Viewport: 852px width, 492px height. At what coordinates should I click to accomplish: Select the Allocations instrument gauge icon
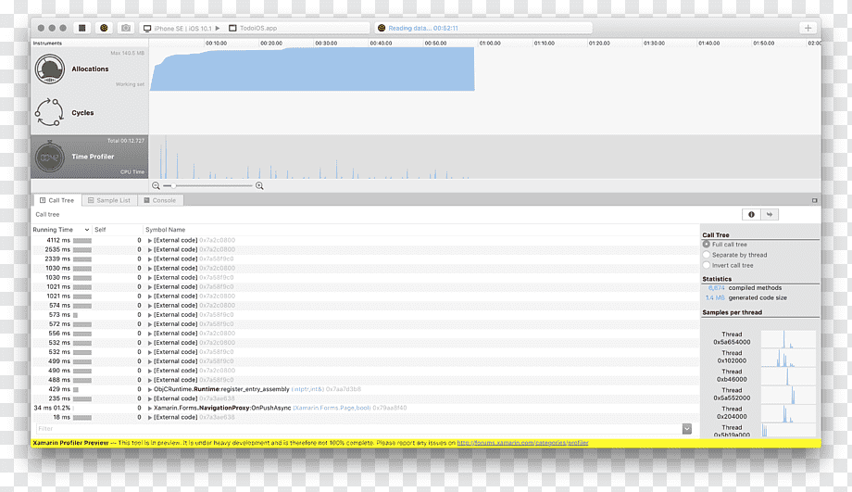tap(50, 69)
